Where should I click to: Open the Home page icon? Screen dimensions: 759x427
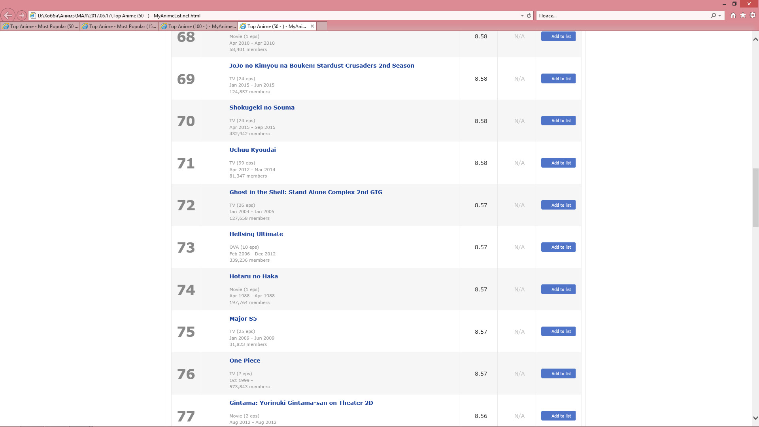(x=733, y=15)
